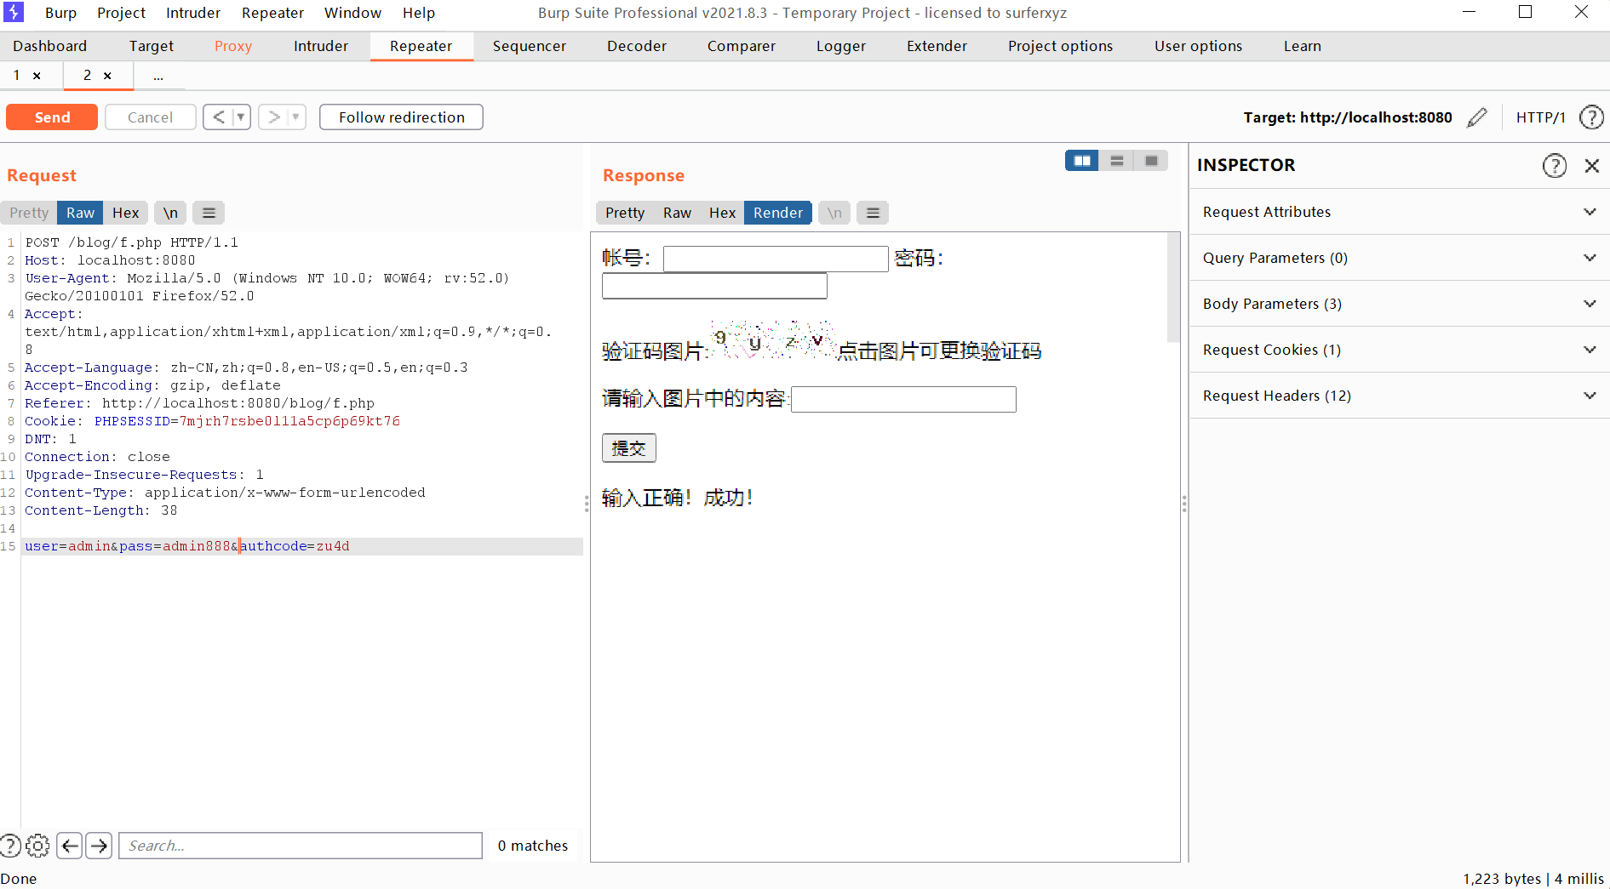Open Repeater help question mark icon
Viewport: 1610px width, 889px height.
tap(1591, 117)
